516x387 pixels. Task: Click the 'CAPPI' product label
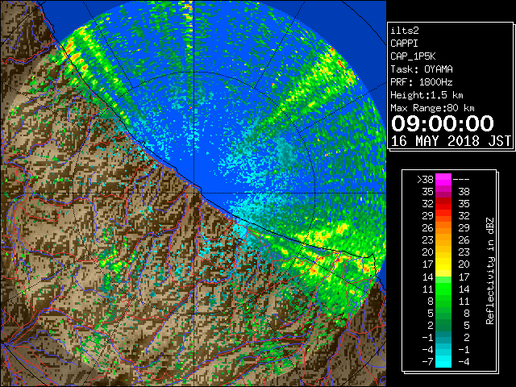404,44
